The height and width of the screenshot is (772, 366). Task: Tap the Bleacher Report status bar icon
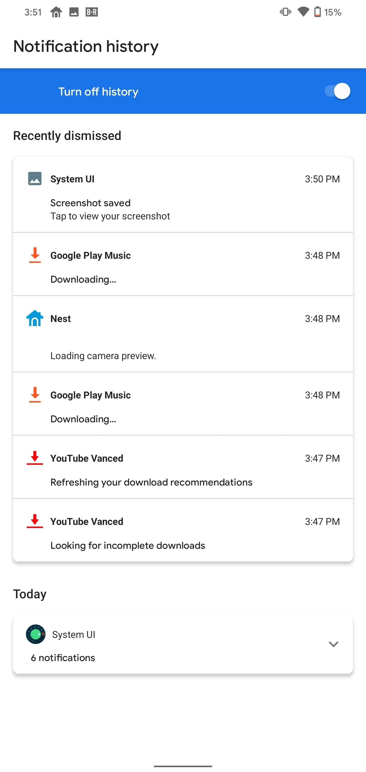(91, 12)
